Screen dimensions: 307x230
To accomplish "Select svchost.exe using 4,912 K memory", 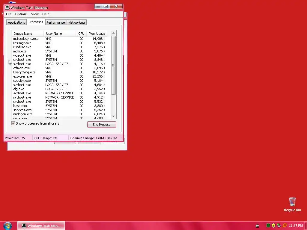I will tap(59, 97).
